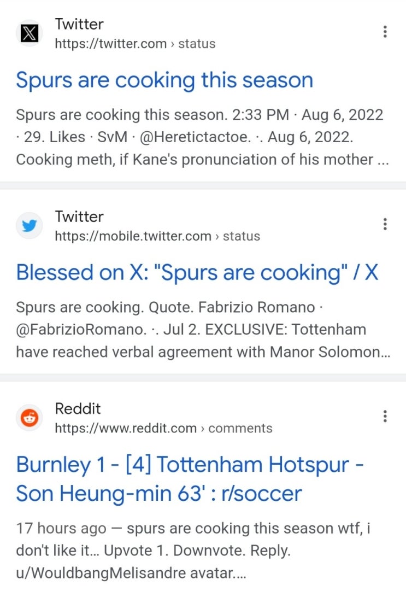
Task: Click the 'Reddit' site name label
Action: pyautogui.click(x=78, y=408)
